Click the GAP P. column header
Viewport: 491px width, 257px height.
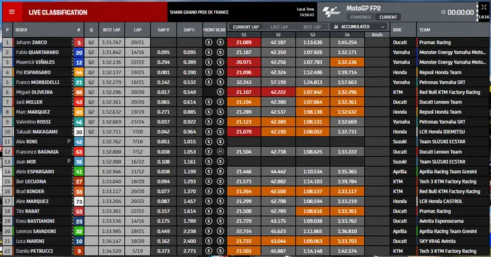click(164, 30)
